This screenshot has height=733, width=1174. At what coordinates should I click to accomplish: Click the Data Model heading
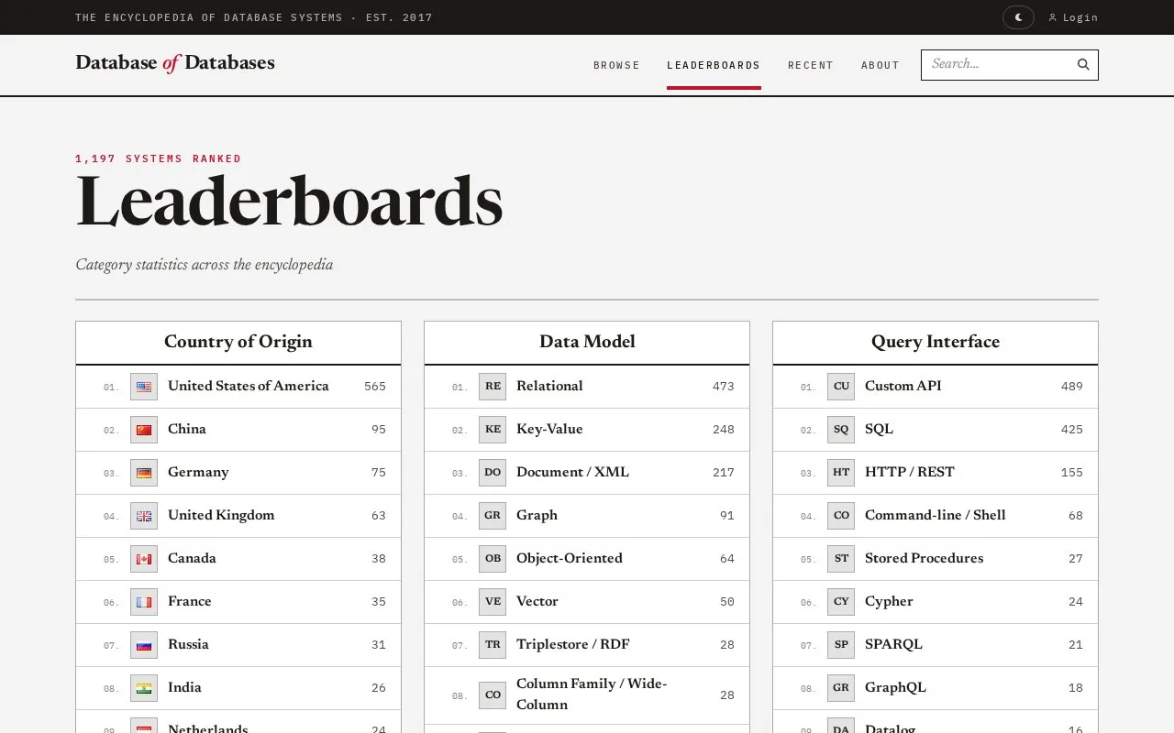tap(587, 342)
